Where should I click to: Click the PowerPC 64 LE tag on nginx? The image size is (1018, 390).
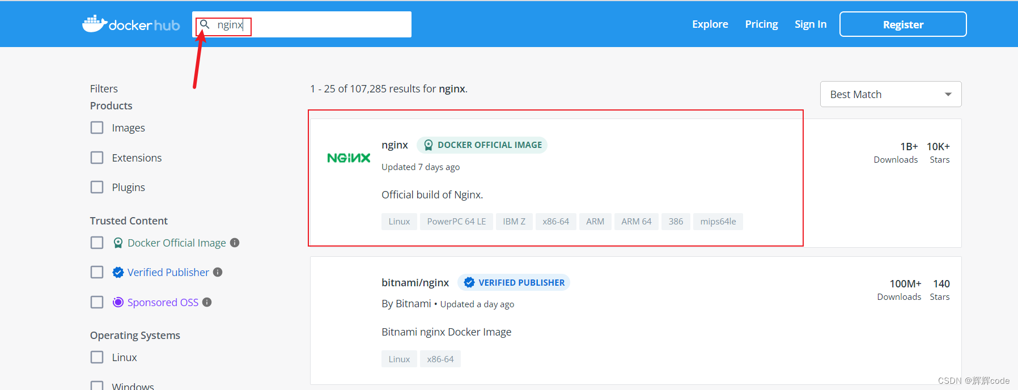click(x=456, y=222)
